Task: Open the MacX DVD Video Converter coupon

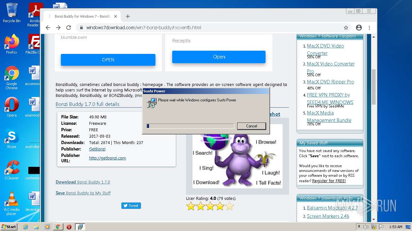Action: coord(325,49)
